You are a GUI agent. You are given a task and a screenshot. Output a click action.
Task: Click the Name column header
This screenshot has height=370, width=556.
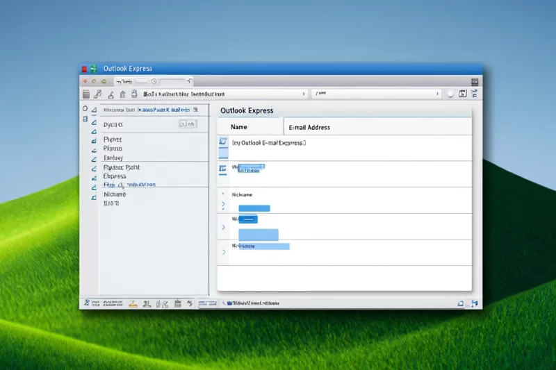238,127
